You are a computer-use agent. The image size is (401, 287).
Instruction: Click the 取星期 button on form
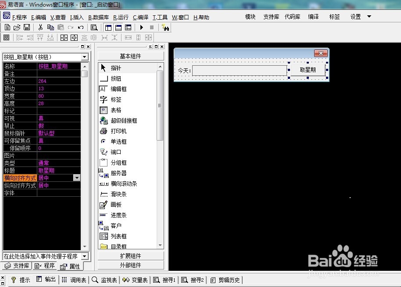[x=308, y=70]
